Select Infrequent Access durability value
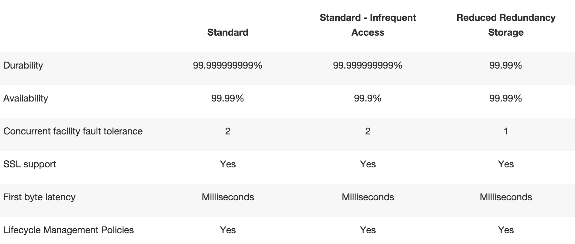This screenshot has height=244, width=575. [x=368, y=65]
